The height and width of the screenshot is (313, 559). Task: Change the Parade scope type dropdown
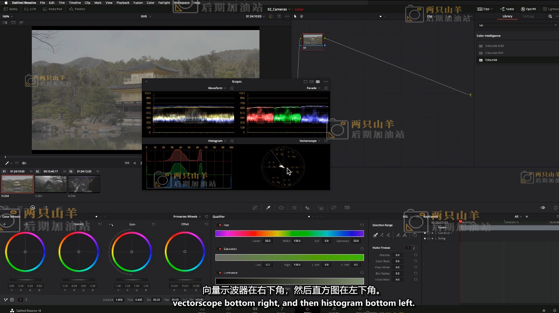(313, 88)
